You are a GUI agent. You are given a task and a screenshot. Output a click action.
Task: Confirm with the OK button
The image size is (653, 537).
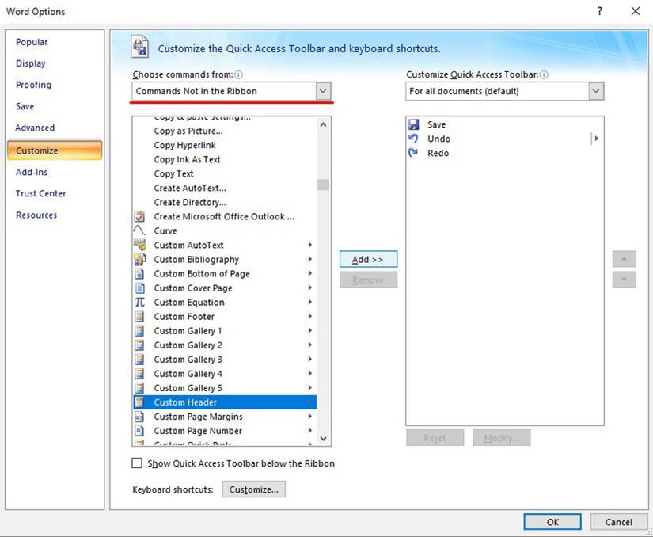point(552,522)
